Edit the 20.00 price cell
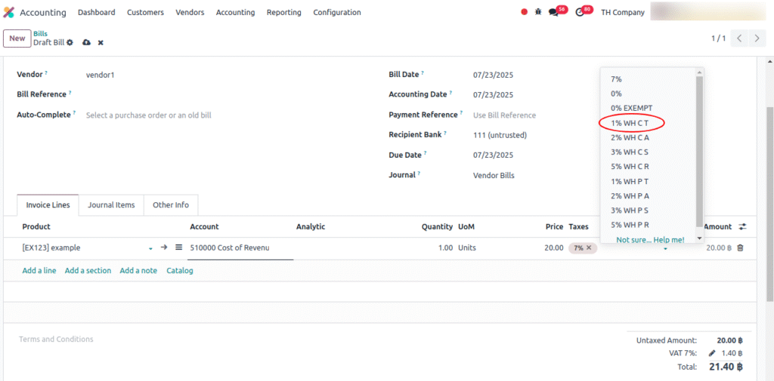This screenshot has width=774, height=381. (x=554, y=248)
